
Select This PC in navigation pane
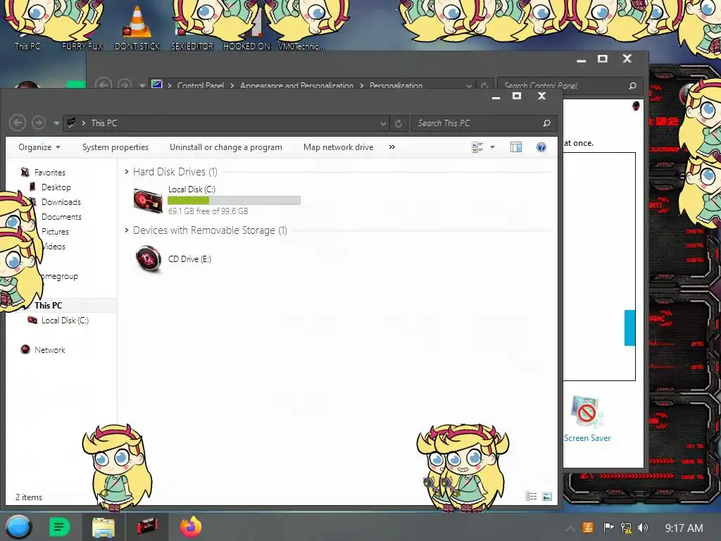point(49,306)
